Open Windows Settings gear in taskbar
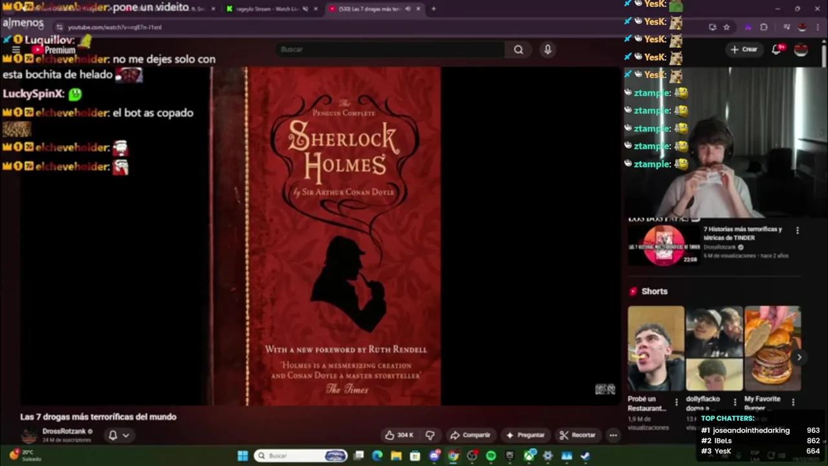The height and width of the screenshot is (466, 828). 548,456
